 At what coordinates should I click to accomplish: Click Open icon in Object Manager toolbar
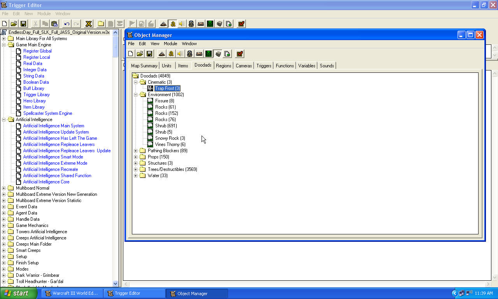point(140,54)
